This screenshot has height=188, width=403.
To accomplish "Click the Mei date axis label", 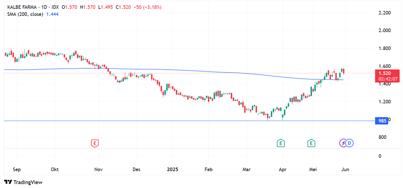I will click(313, 170).
